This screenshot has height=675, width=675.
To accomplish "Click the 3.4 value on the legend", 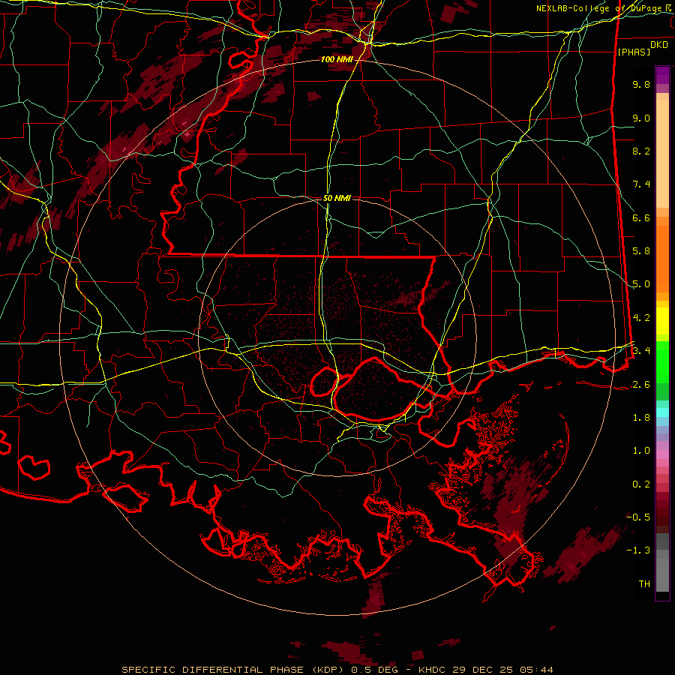I will pyautogui.click(x=641, y=351).
